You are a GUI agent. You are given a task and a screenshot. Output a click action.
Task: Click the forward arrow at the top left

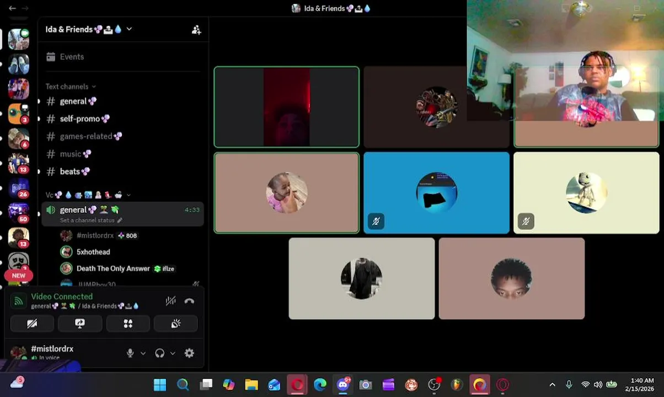tap(25, 8)
